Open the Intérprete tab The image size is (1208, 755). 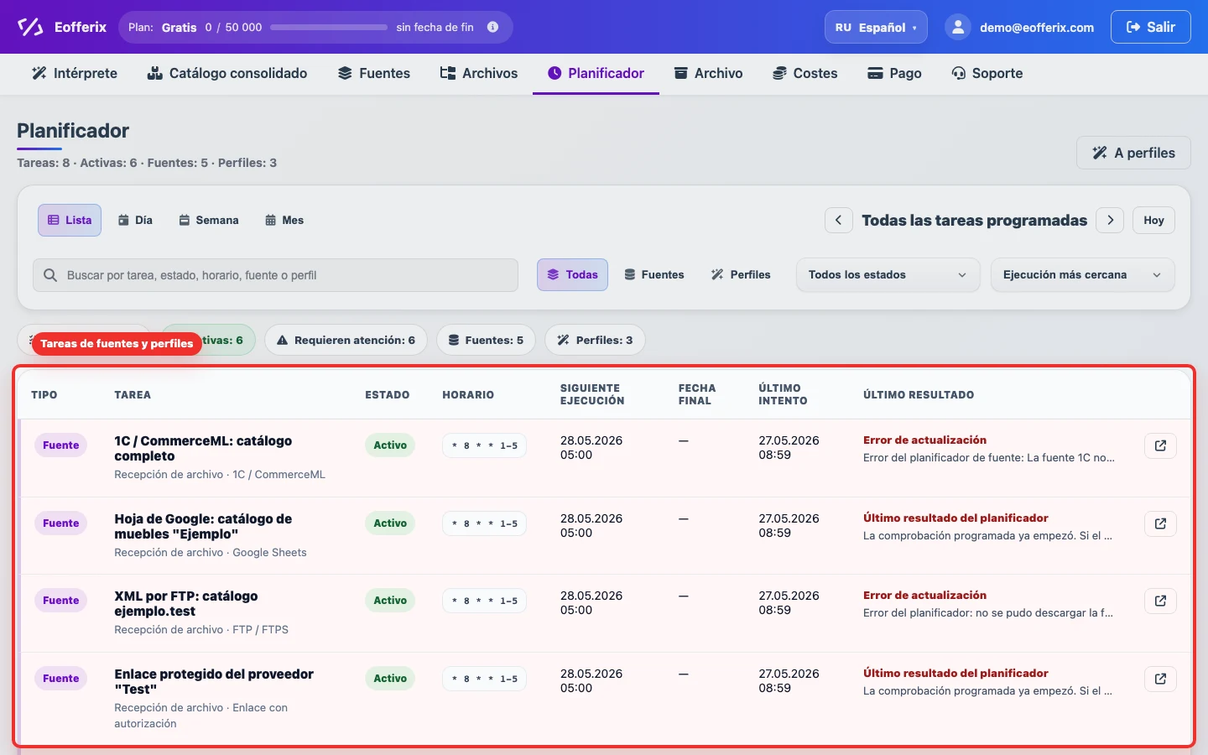pos(75,73)
